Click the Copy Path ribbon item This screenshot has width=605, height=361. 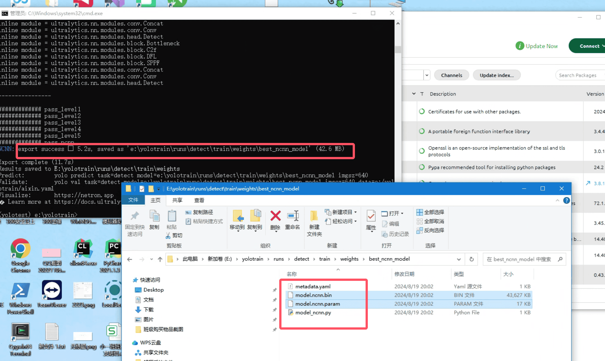(200, 212)
